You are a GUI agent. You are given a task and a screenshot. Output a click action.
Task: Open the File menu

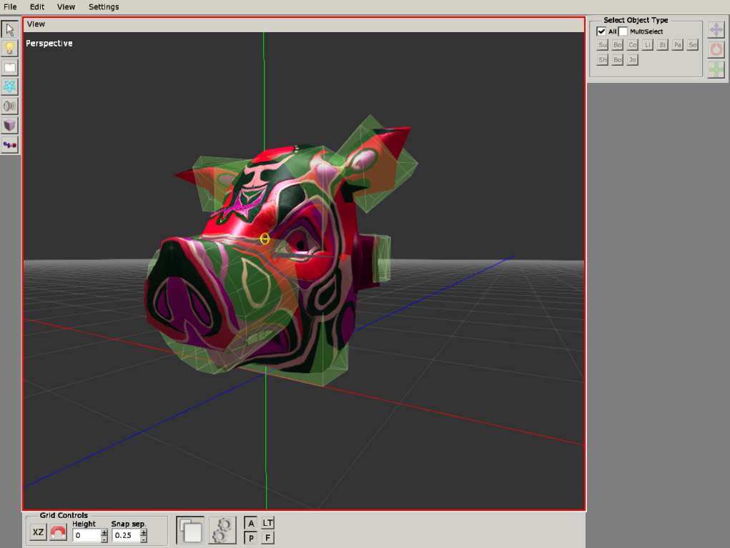(10, 6)
